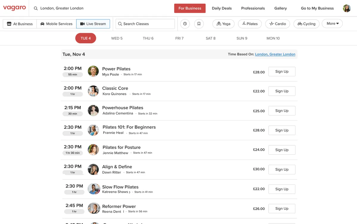Click Go to My Business link
The image size is (357, 224).
(x=317, y=8)
